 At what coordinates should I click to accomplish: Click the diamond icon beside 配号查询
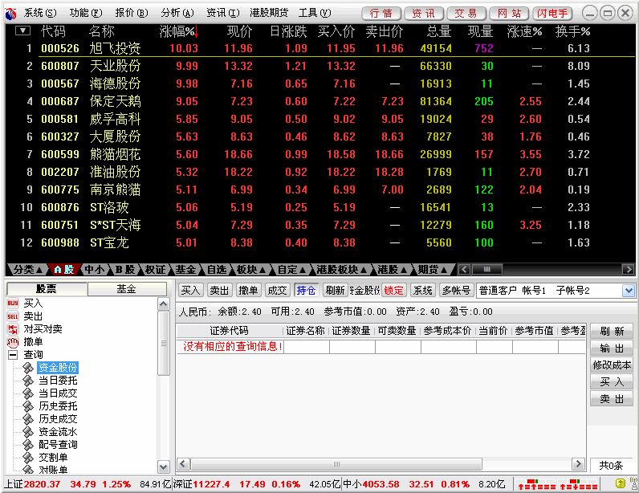click(28, 445)
